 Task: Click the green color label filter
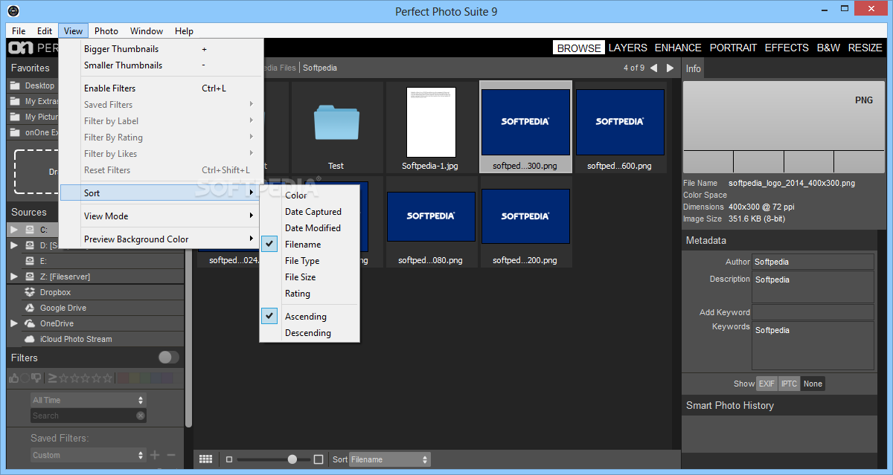[x=144, y=378]
